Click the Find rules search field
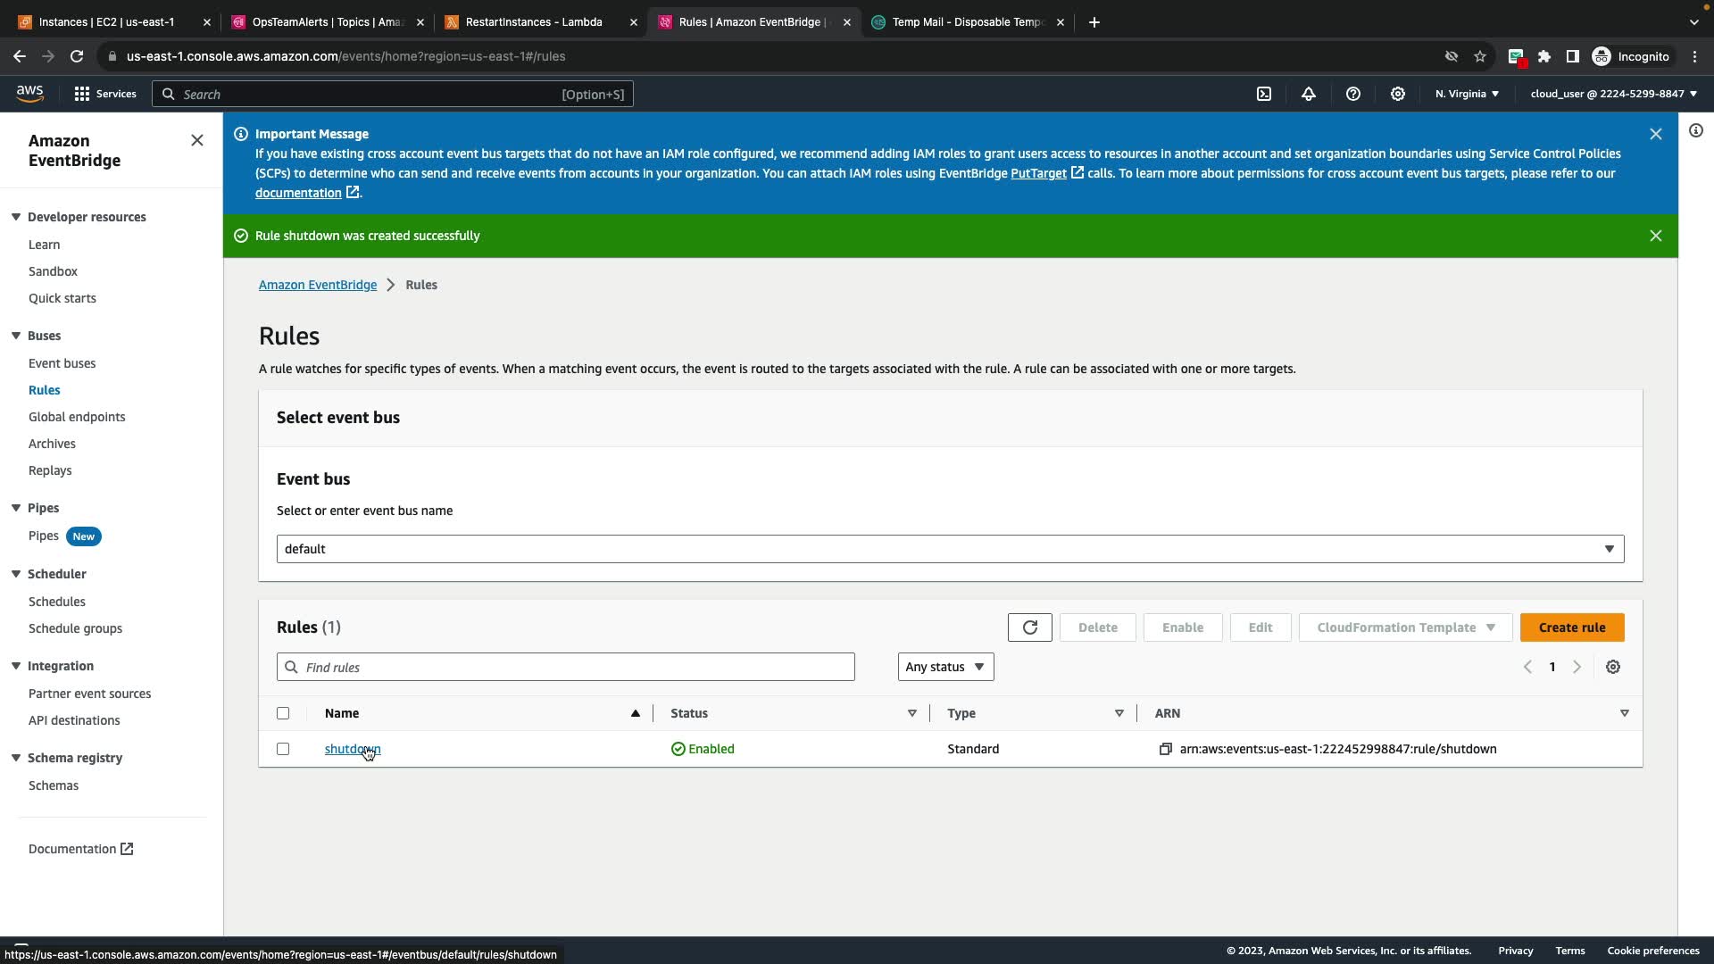1714x964 pixels. pyautogui.click(x=566, y=667)
